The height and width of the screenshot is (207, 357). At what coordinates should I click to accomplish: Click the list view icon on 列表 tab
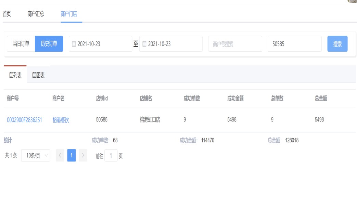(11, 75)
